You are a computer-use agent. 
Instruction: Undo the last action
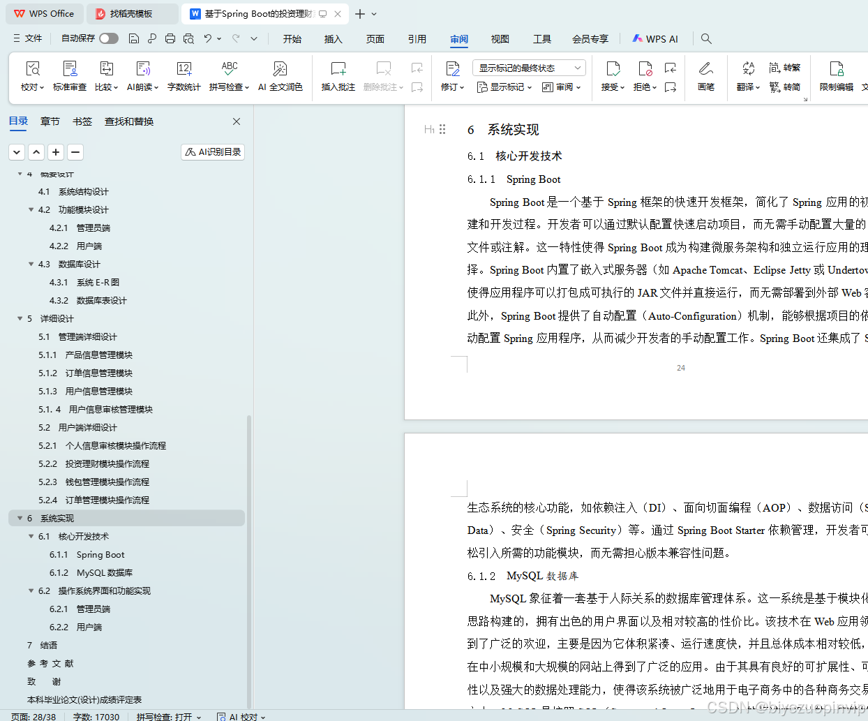(208, 38)
